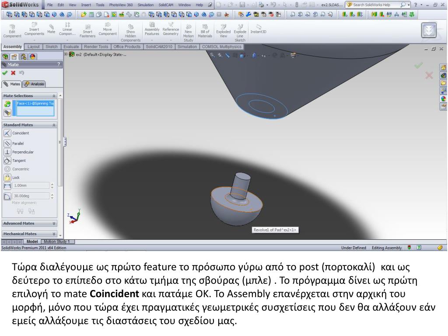Viewport: 448px width, 336px height.
Task: Open Insert Components tool
Action: [34, 29]
